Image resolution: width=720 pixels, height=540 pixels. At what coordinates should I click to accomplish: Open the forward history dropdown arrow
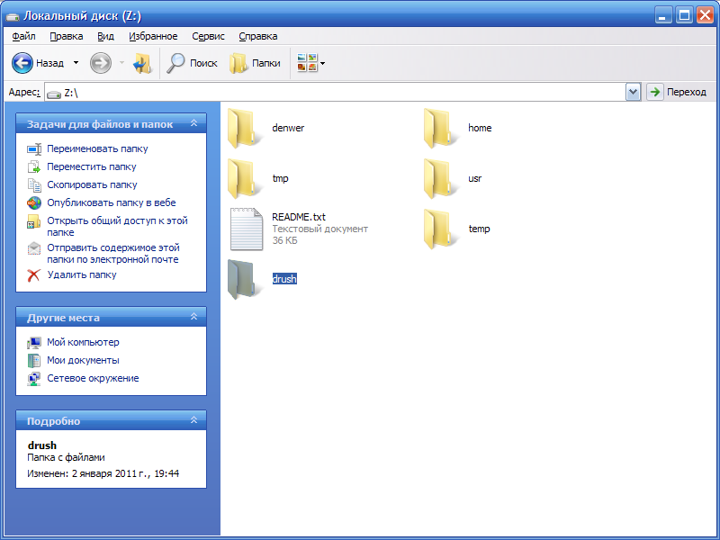pyautogui.click(x=121, y=63)
